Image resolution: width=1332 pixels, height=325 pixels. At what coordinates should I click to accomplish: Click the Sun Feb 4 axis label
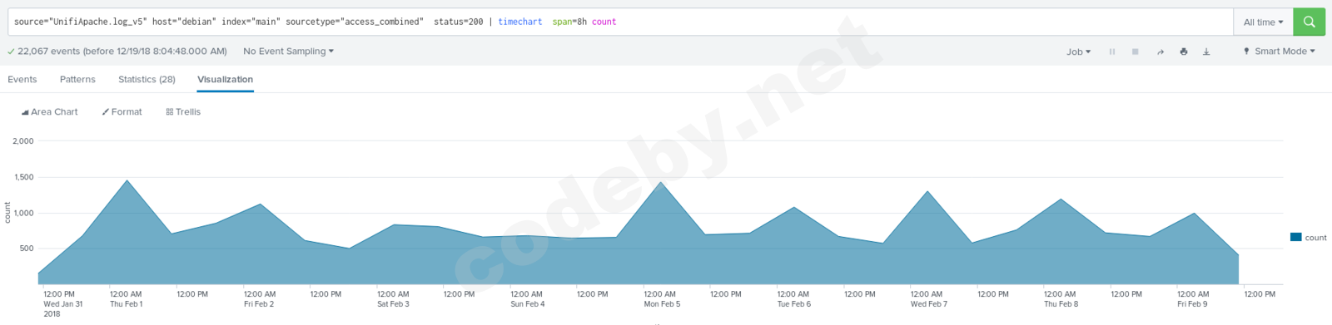pos(527,304)
